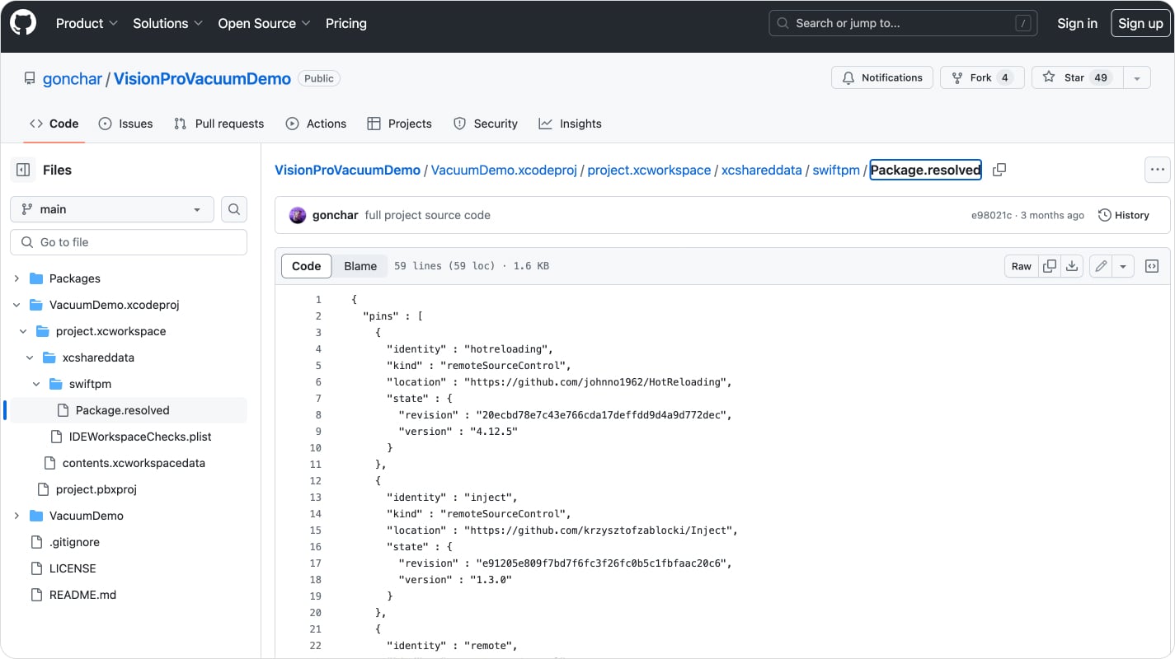Go to the Pull requests tab
Image resolution: width=1175 pixels, height=659 pixels.
(x=219, y=124)
